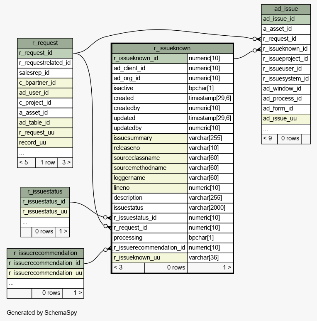Screen dimensions: 317x321
Task: Select a_asset_id column in ad_issue
Action: tap(286, 29)
